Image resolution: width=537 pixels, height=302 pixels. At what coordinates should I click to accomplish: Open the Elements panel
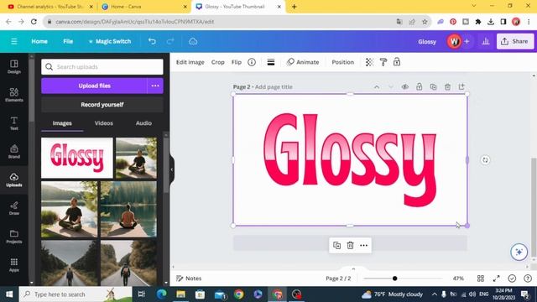14,95
